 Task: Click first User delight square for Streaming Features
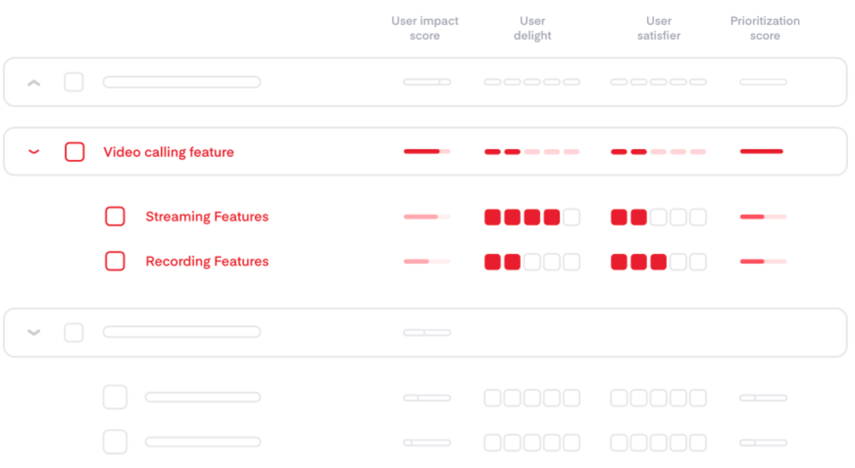tap(492, 217)
